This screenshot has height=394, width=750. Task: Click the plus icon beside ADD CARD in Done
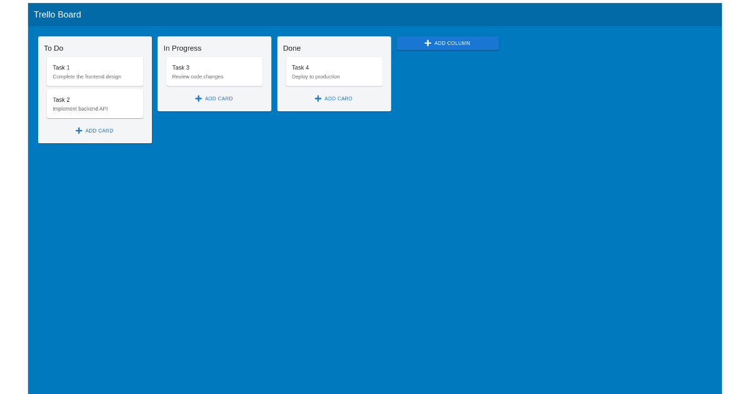317,98
